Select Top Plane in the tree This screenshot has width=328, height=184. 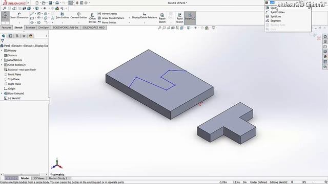[x=12, y=79]
